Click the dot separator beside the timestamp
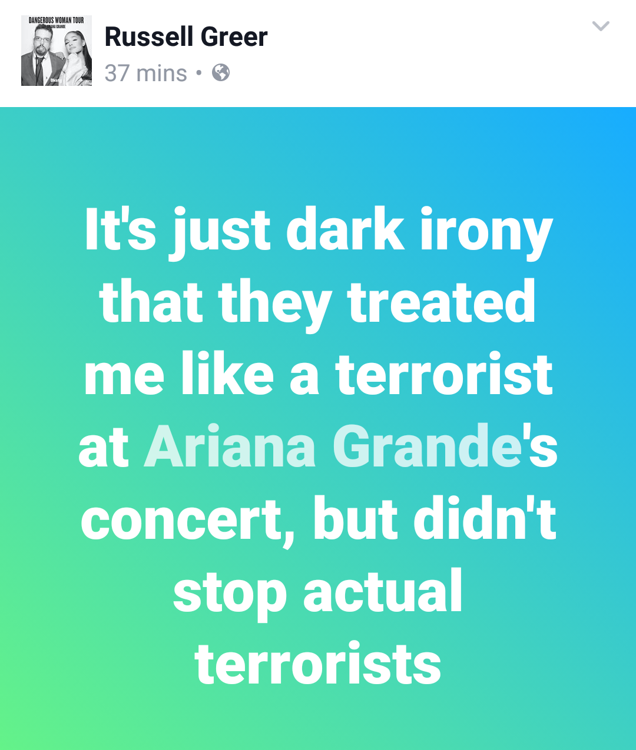This screenshot has height=750, width=636. (x=199, y=73)
